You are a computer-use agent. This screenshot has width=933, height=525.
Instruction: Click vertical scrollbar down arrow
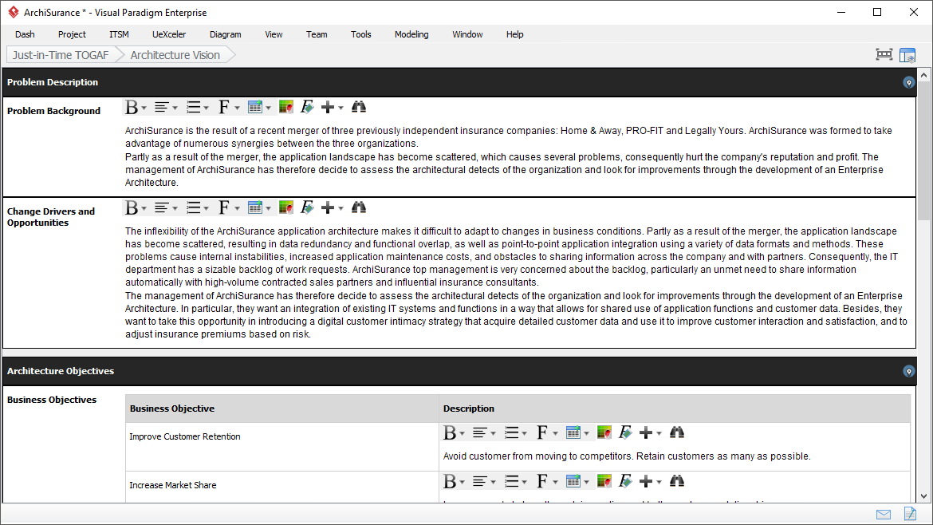click(923, 495)
